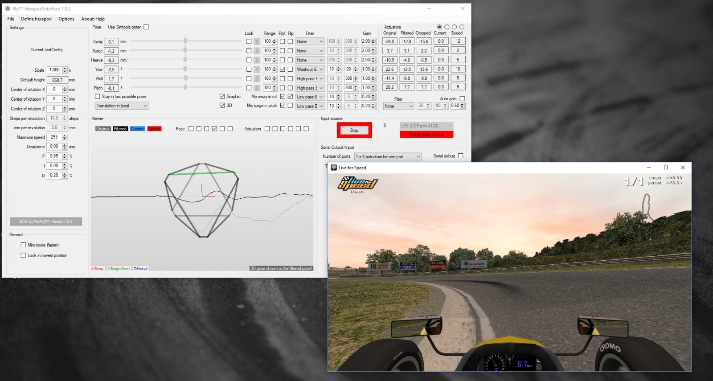The image size is (713, 381).
Task: Open the Translation in local dropdown
Action: click(122, 106)
